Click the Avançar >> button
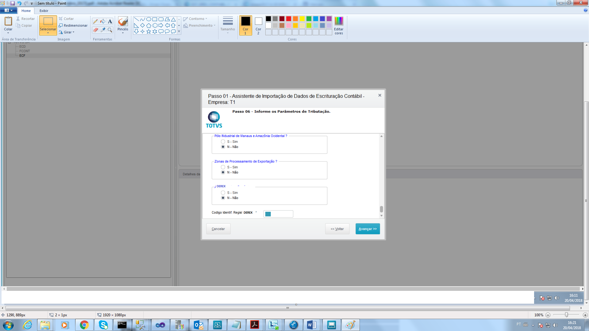 coord(368,229)
